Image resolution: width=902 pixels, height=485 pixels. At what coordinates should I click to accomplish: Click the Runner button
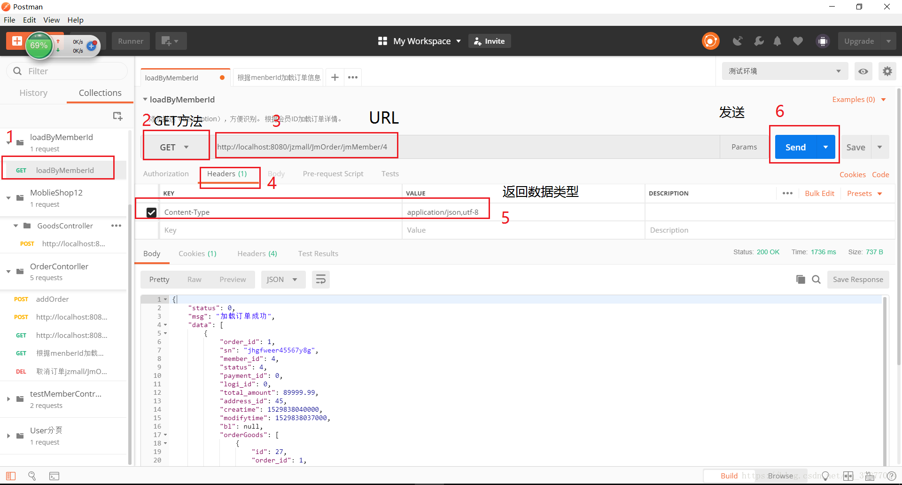tap(131, 41)
